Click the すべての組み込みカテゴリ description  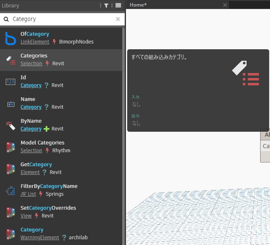[x=159, y=57]
